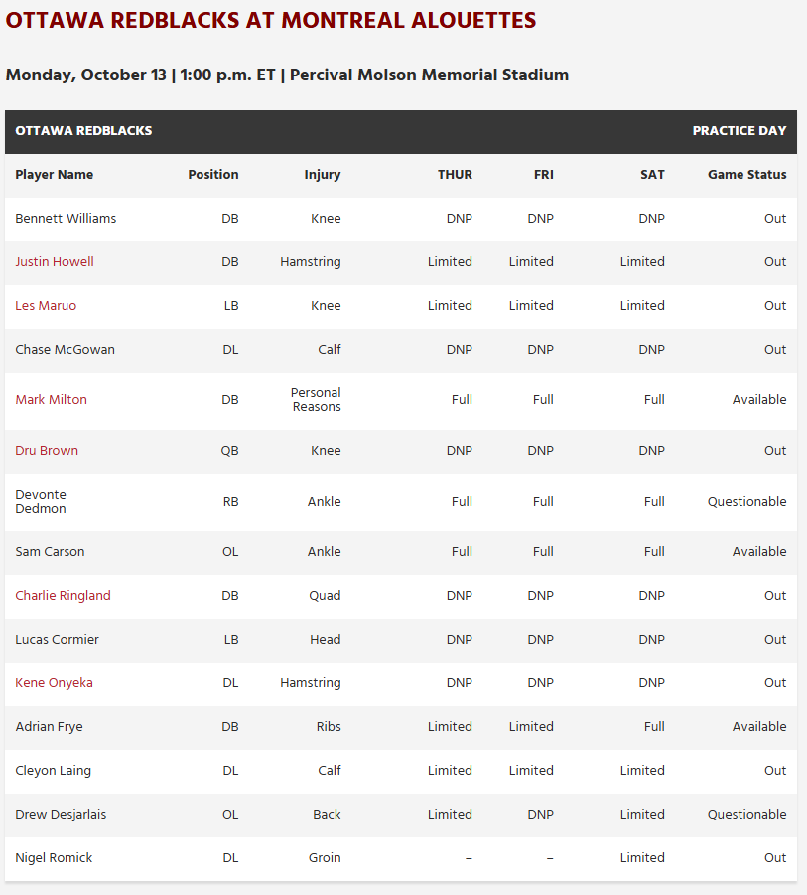
Task: Click the THUR practice day header
Action: click(455, 175)
